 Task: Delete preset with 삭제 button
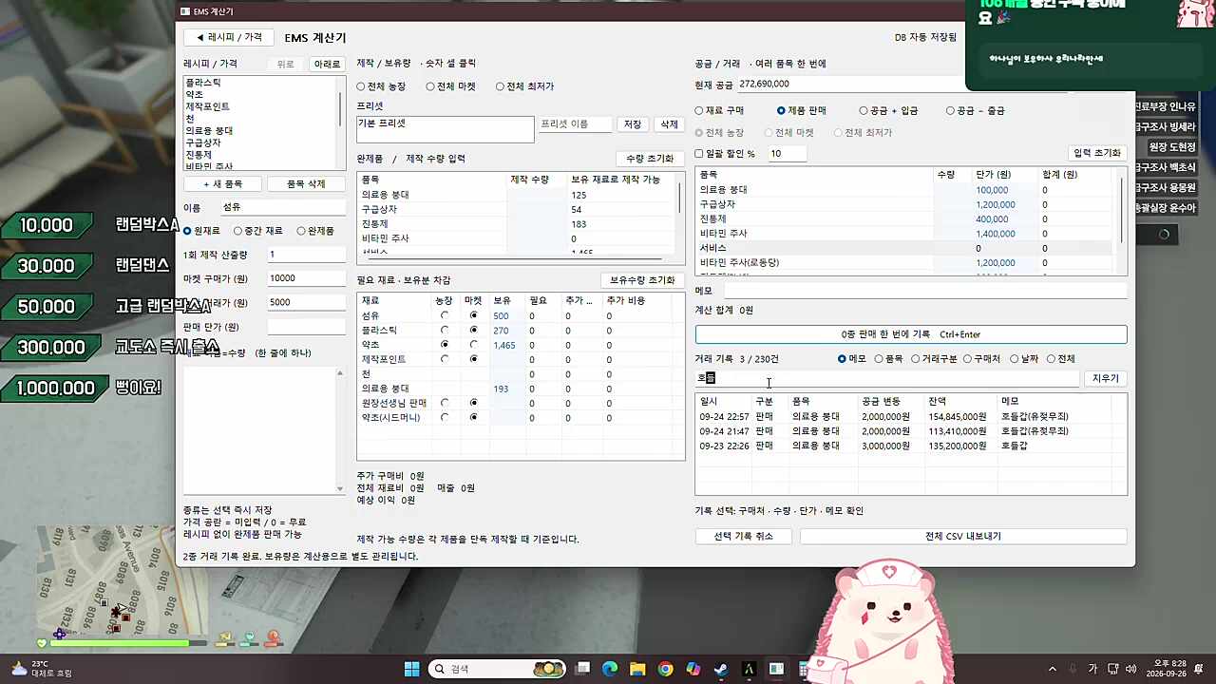coord(669,124)
